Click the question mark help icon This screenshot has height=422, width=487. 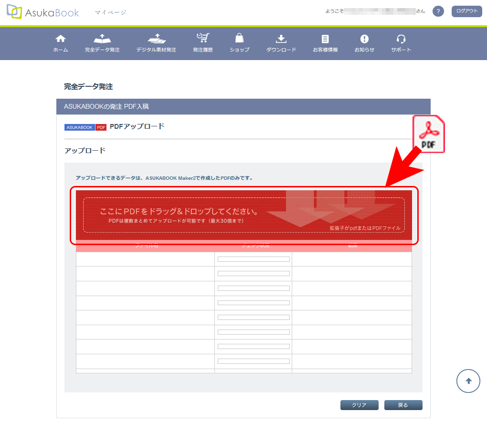click(x=438, y=11)
